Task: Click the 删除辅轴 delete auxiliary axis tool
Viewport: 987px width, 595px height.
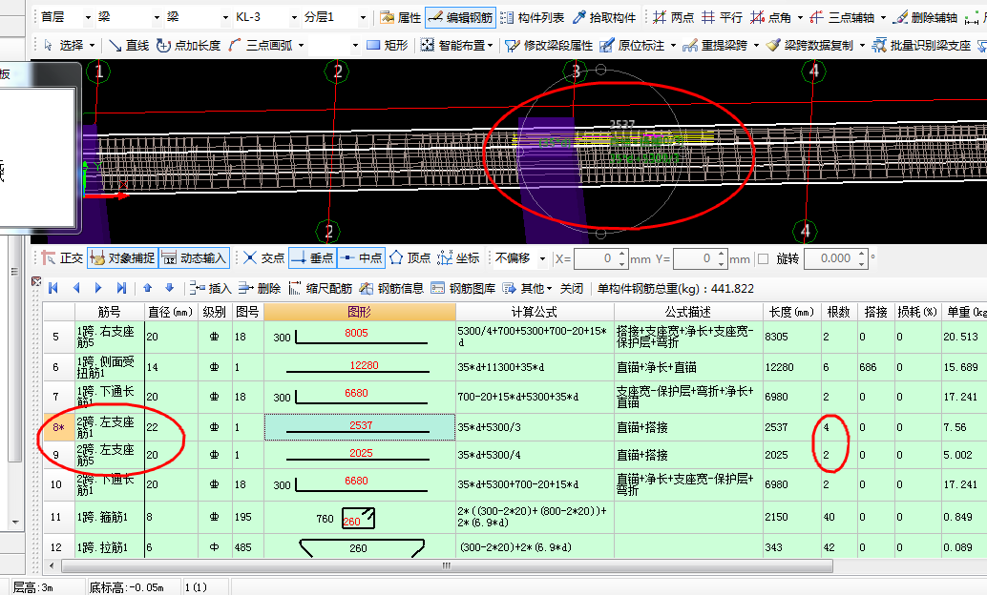Action: [x=925, y=17]
